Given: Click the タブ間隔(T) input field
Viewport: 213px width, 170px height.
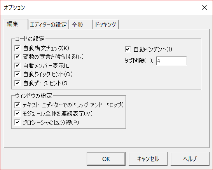Looking at the screenshot, I should click(171, 61).
